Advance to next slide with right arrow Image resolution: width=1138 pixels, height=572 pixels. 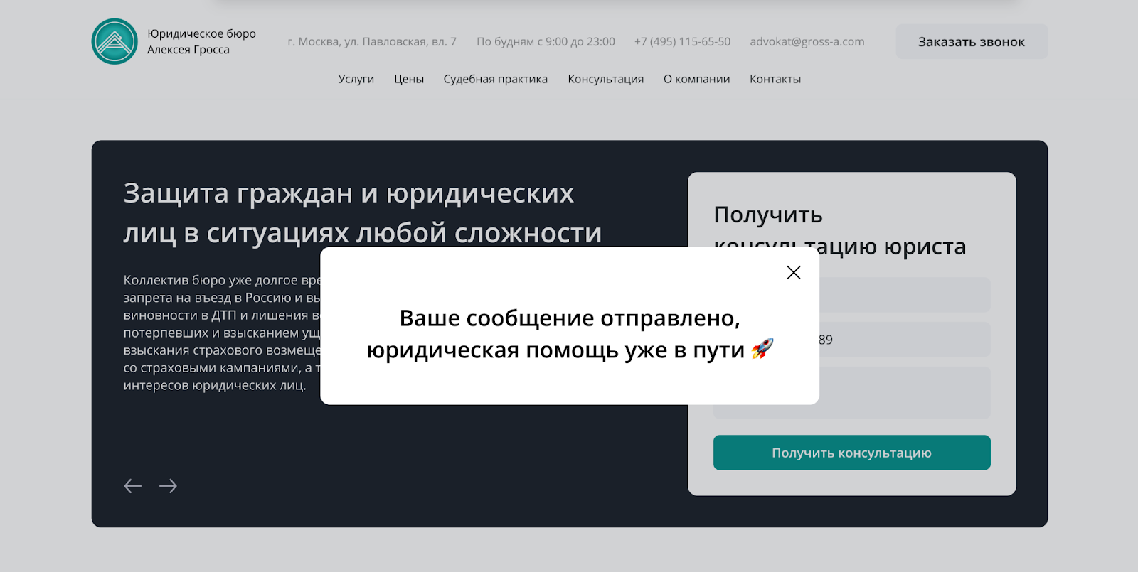click(x=169, y=486)
